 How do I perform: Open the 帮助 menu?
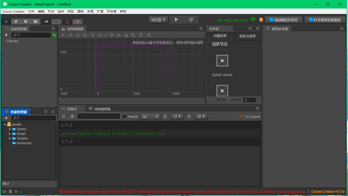tap(123, 11)
